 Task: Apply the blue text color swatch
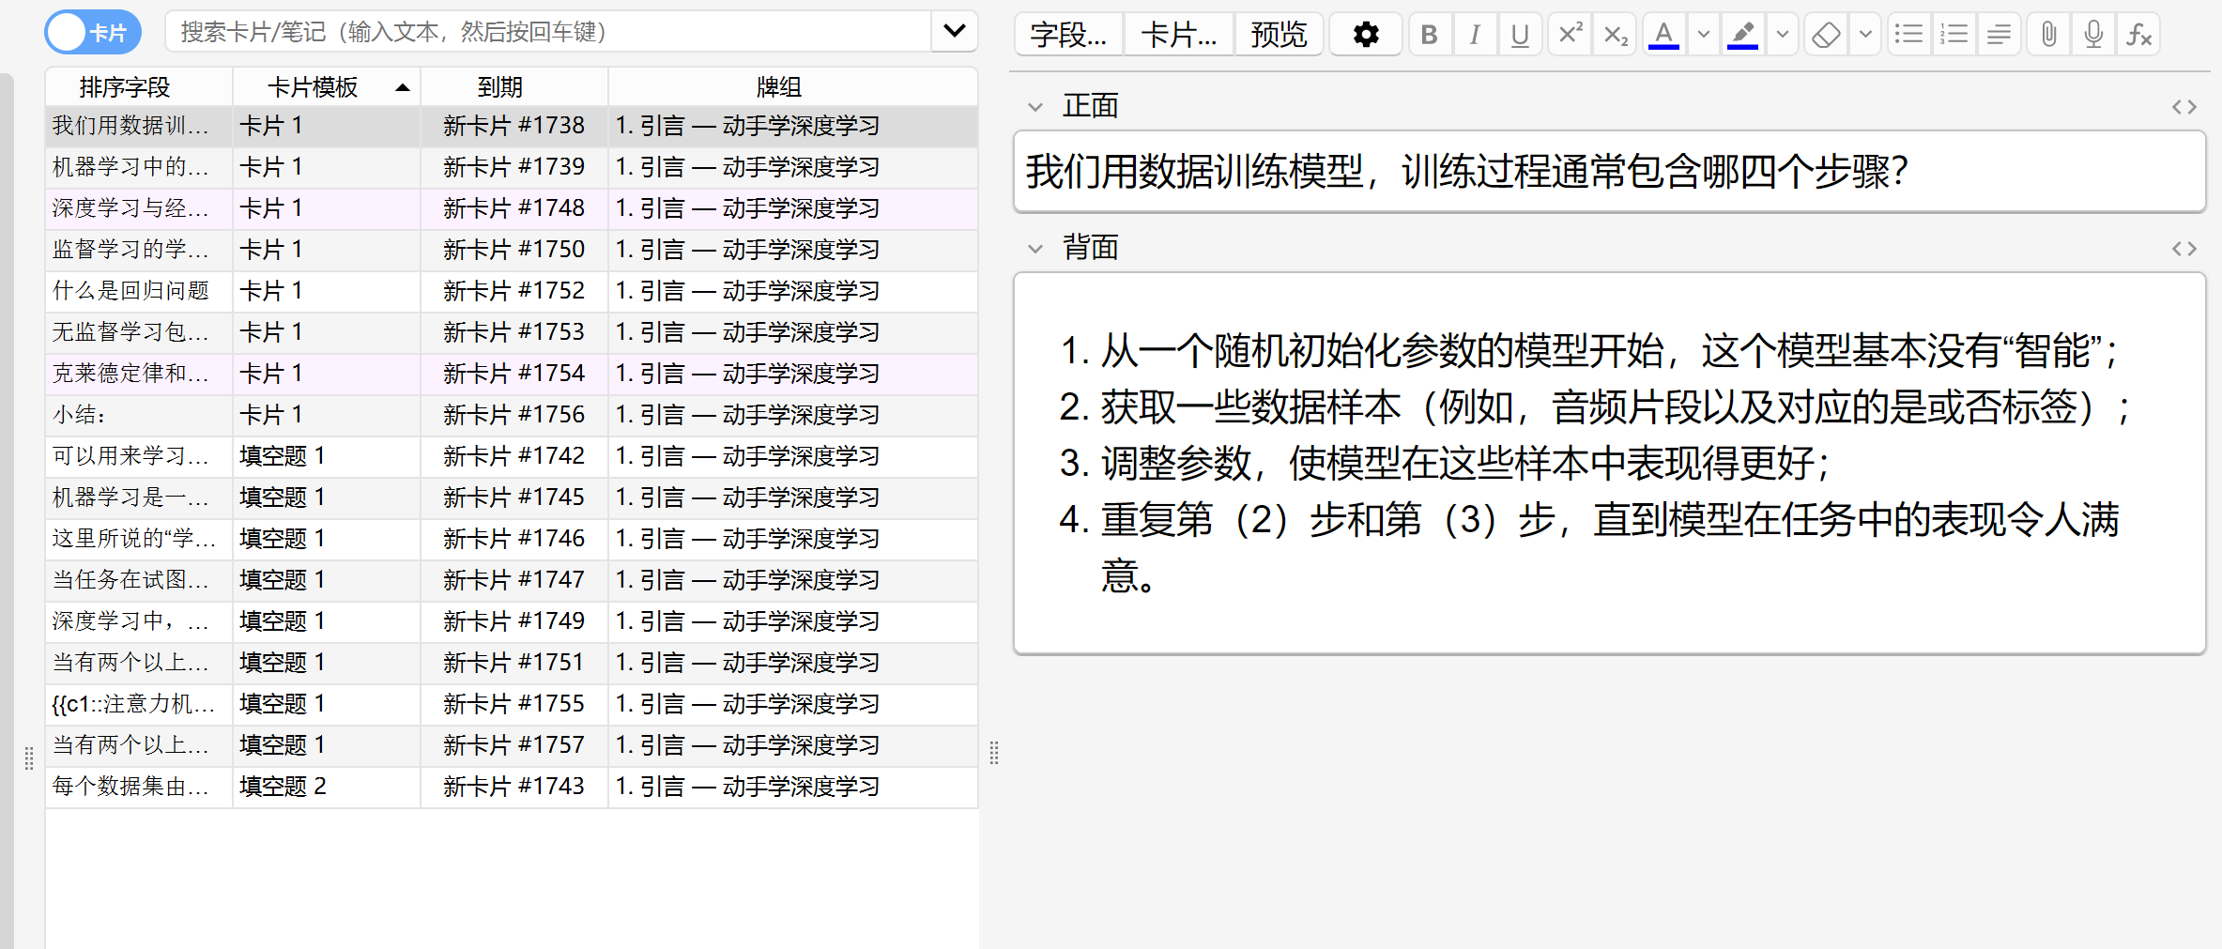point(1663,35)
